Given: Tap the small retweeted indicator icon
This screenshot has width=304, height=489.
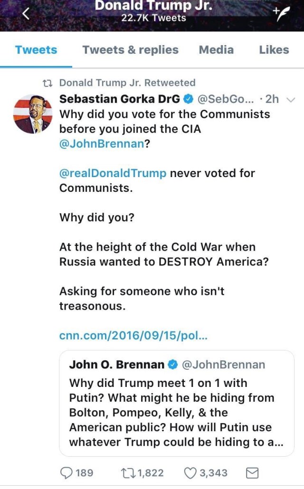Looking at the screenshot, I should (47, 83).
